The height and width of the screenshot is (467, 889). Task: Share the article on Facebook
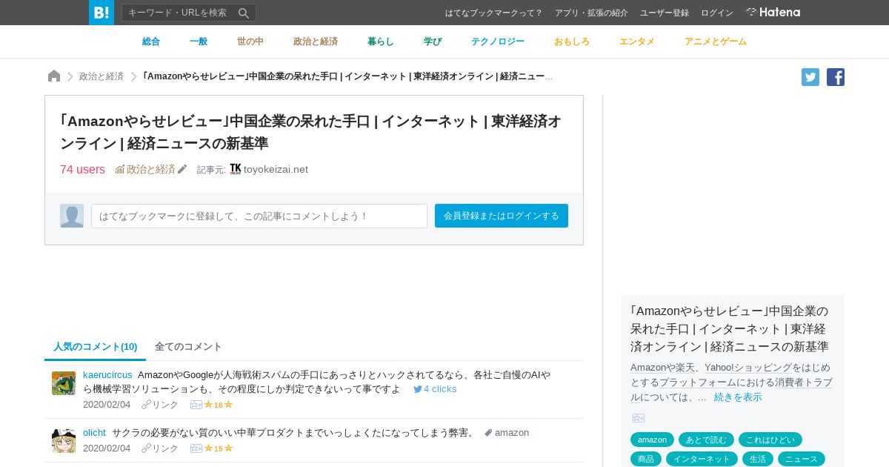coord(836,77)
